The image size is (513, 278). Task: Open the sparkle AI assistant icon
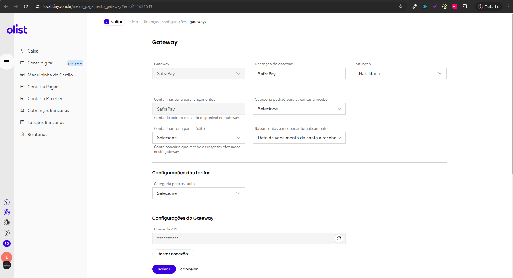pos(7,202)
